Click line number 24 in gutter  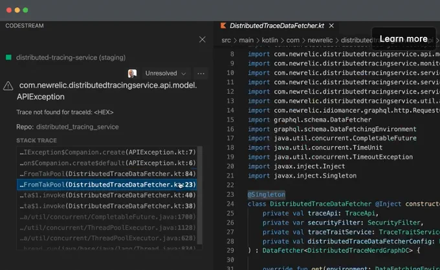[230, 204]
